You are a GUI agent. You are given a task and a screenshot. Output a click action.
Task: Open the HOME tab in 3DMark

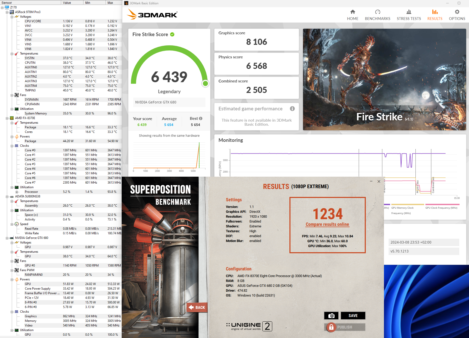pyautogui.click(x=352, y=15)
